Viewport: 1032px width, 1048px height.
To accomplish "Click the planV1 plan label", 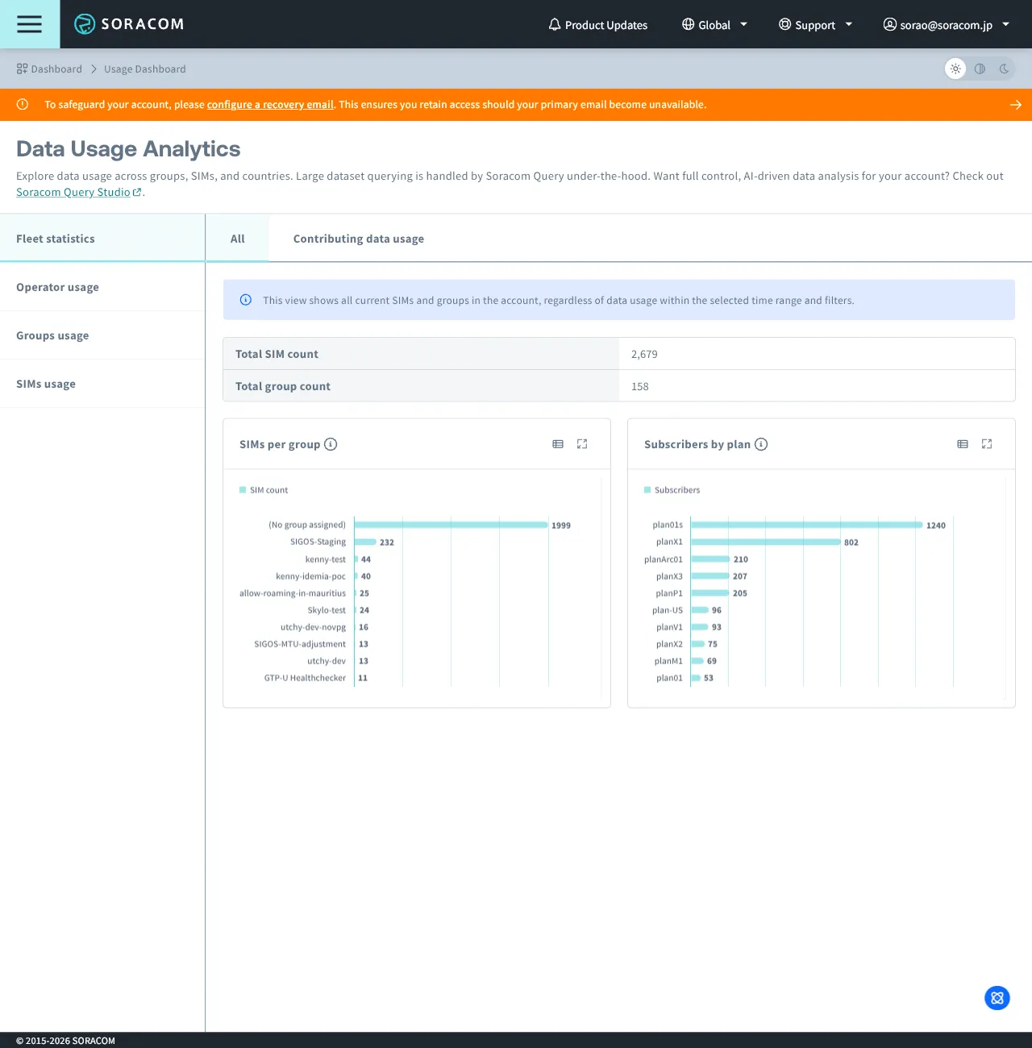I will coord(669,627).
